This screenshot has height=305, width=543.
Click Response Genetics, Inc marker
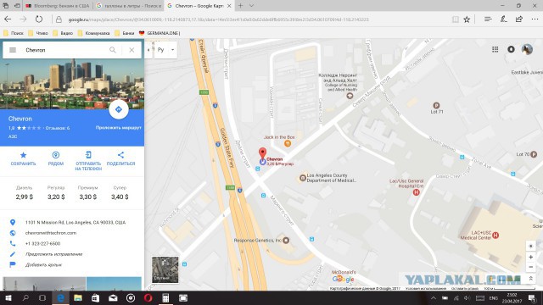pyautogui.click(x=286, y=241)
